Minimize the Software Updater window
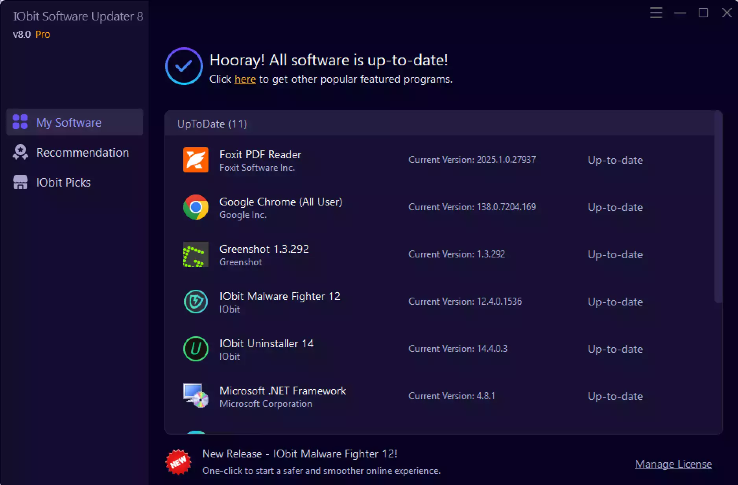738x485 pixels. point(680,13)
